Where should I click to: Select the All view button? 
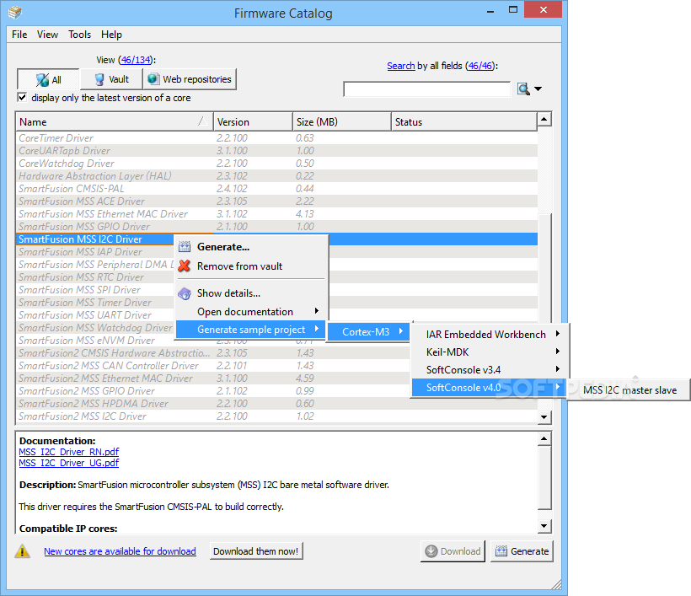click(49, 79)
